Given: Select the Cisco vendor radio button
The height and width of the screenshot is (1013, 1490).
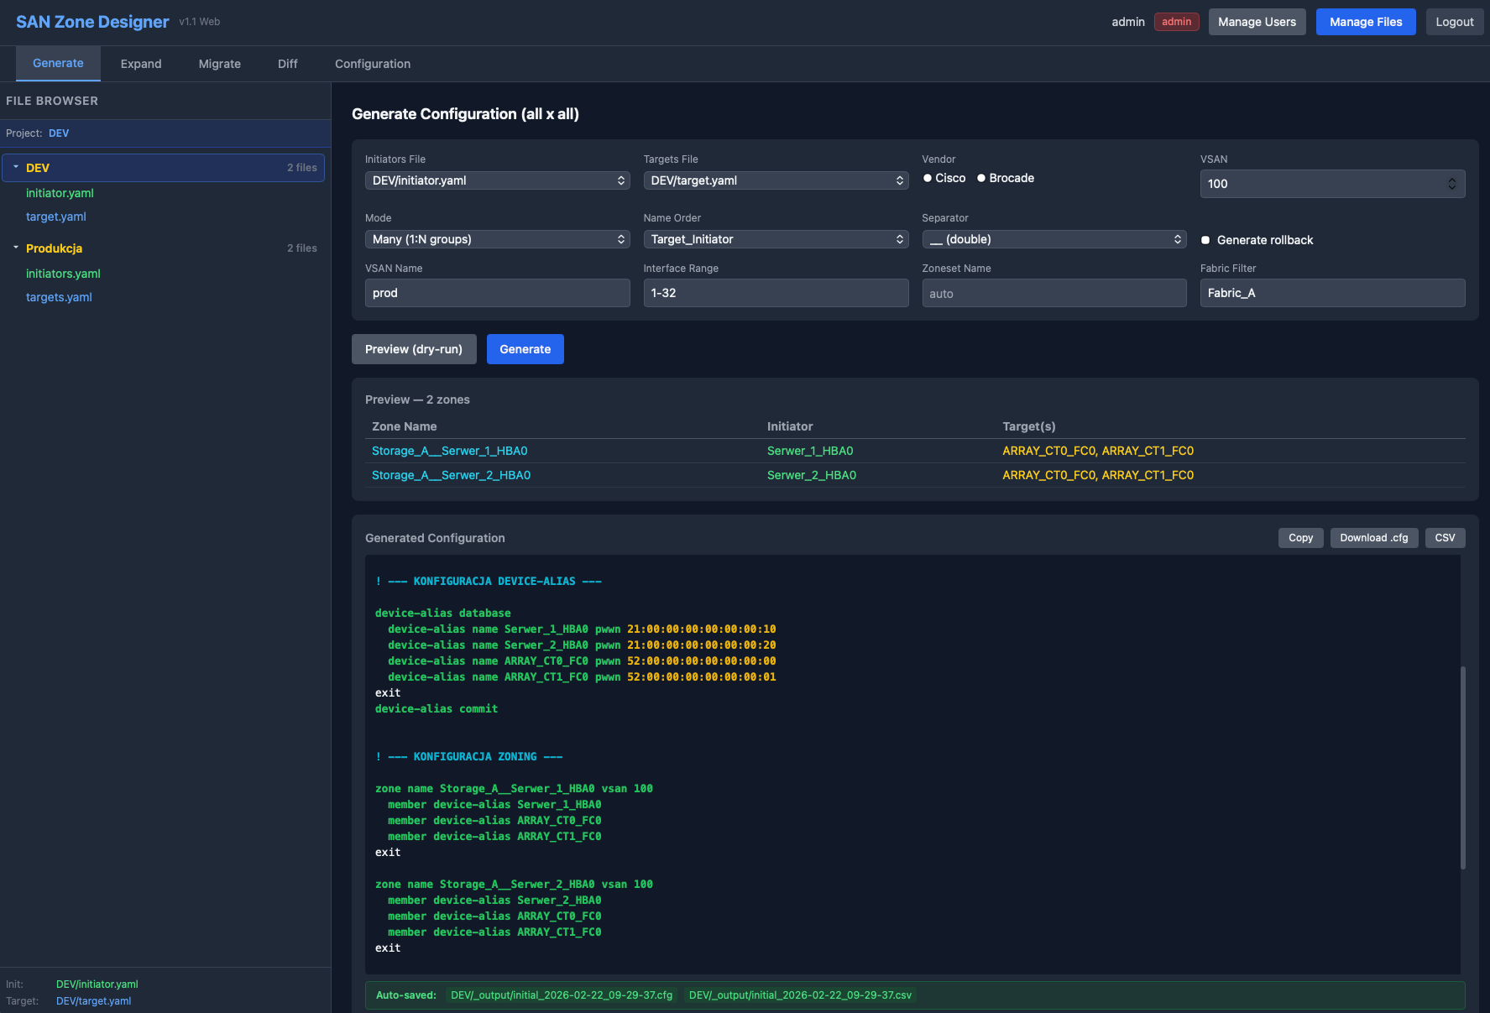Looking at the screenshot, I should 928,178.
